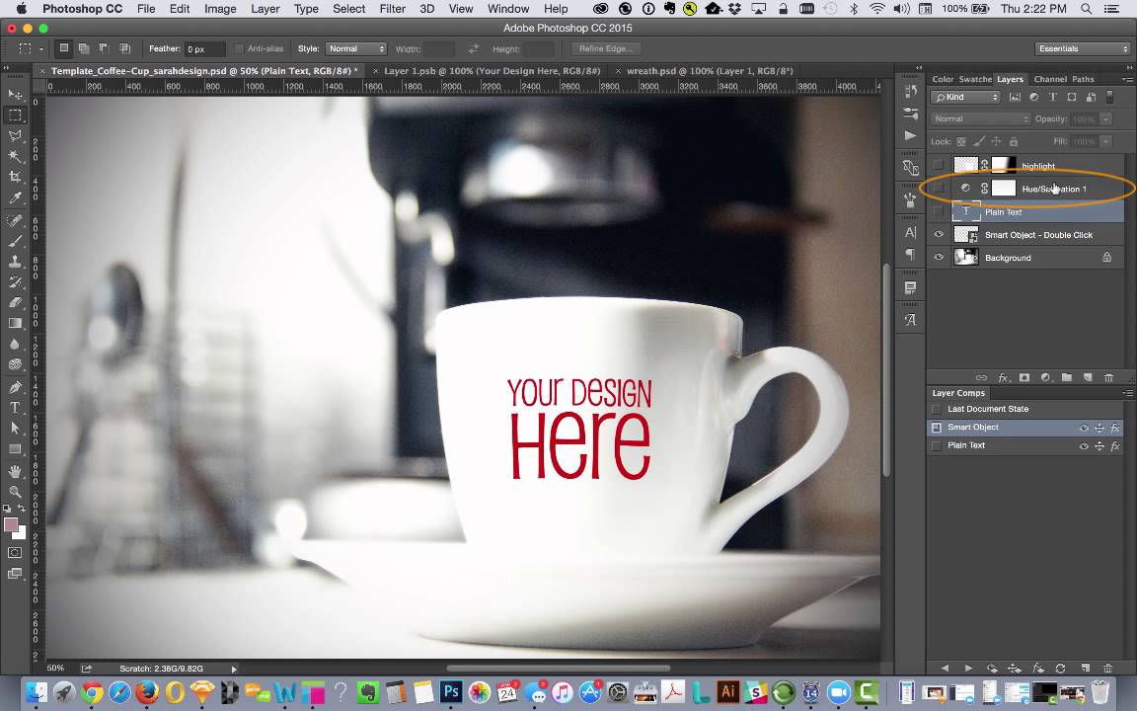Click the delete layer trash icon in Layers panel
The image size is (1137, 711).
[x=1108, y=378]
